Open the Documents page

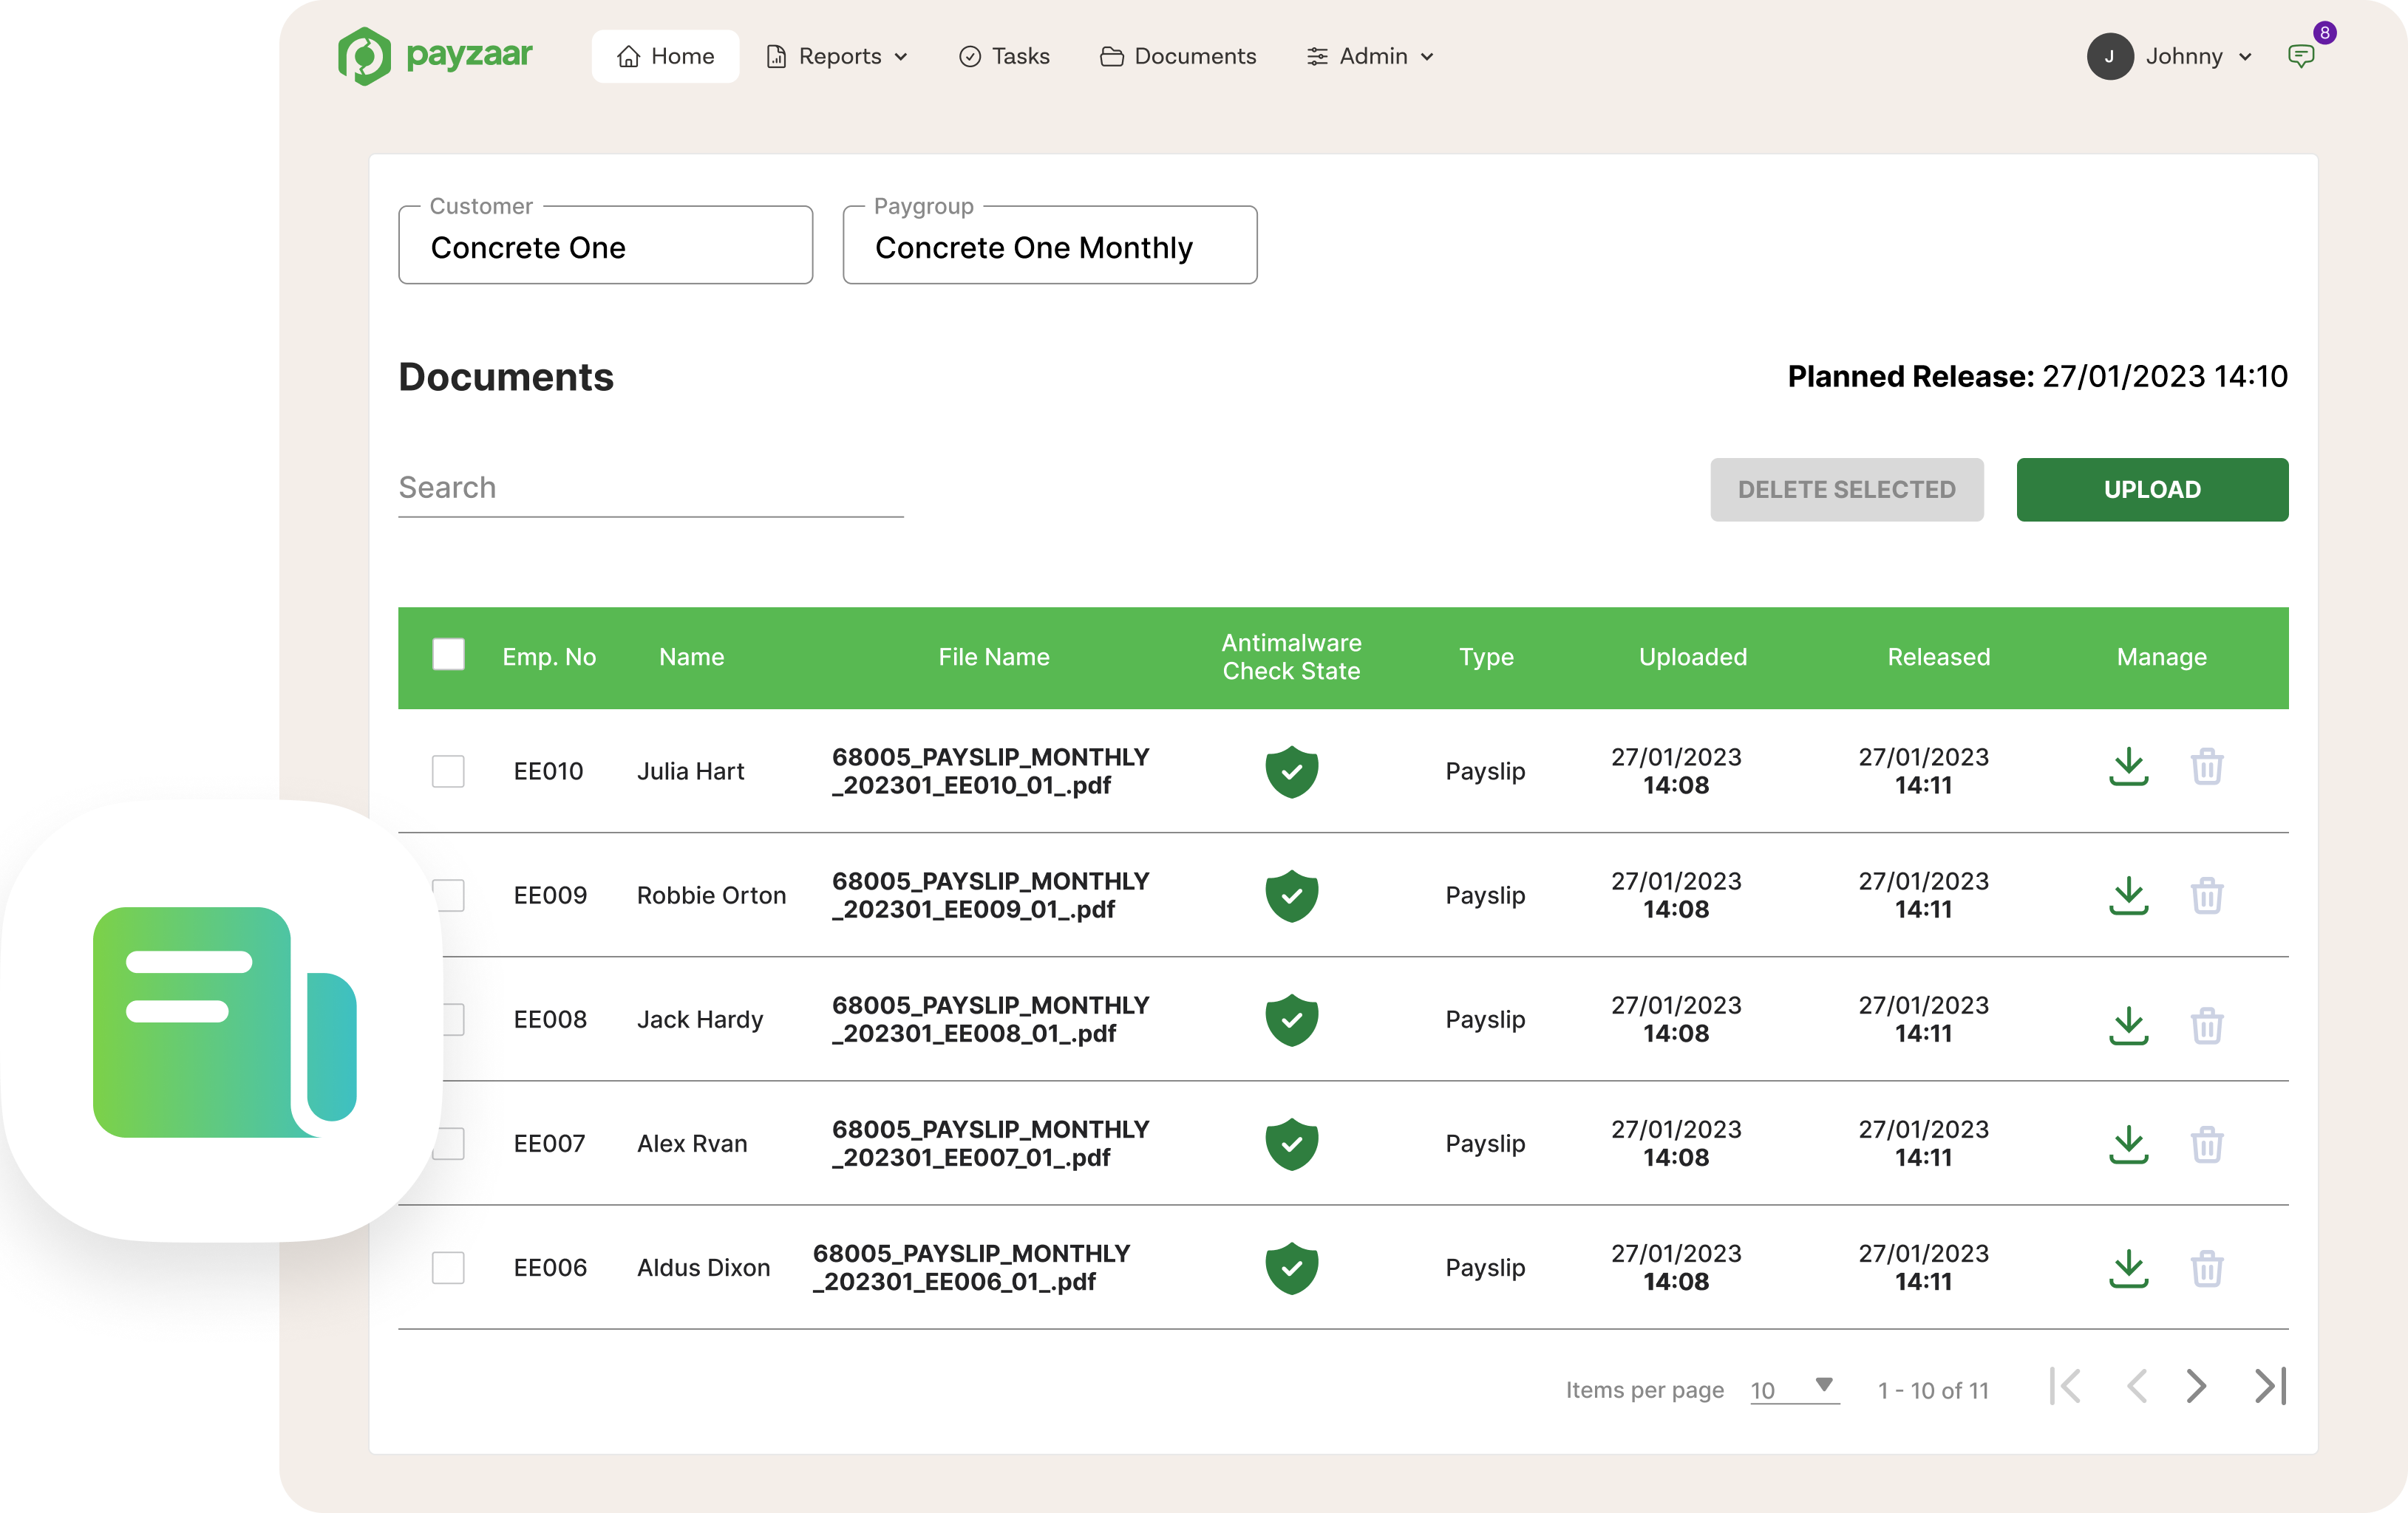pos(1178,56)
